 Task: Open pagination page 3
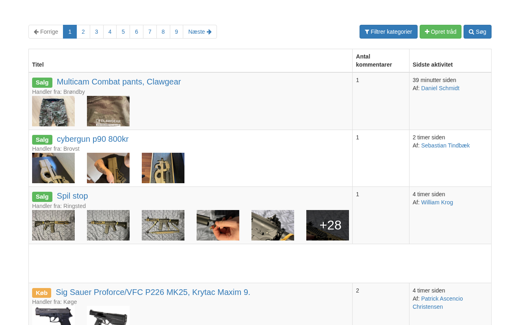pos(97,32)
